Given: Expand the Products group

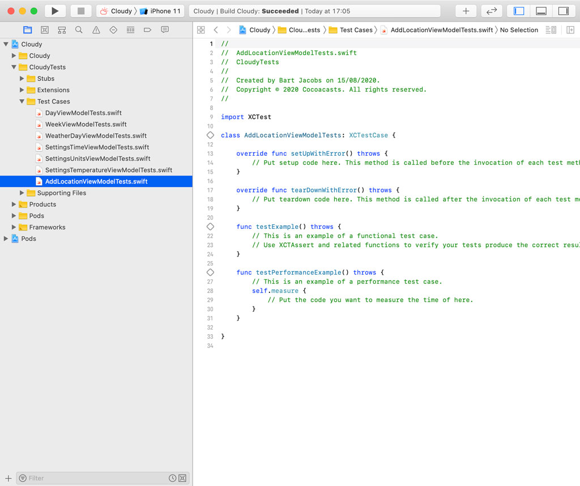Looking at the screenshot, I should point(14,204).
